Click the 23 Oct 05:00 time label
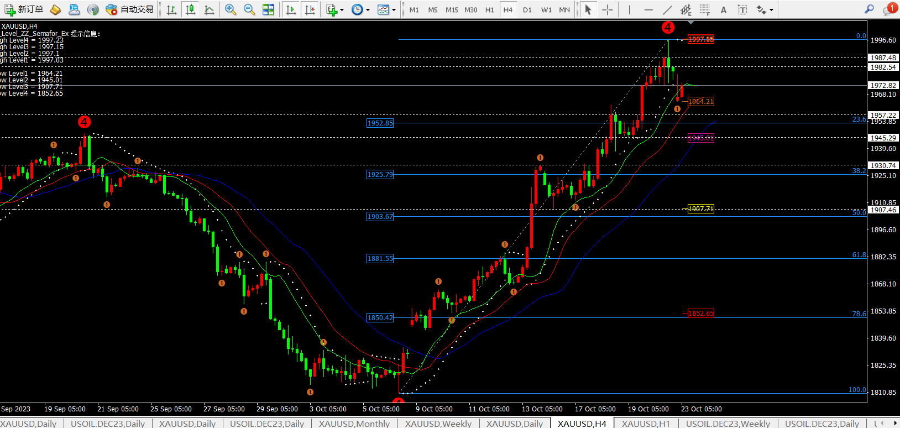Screen dimensions: 900x428 (702, 409)
